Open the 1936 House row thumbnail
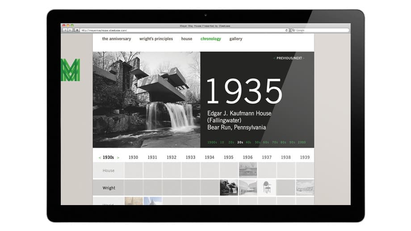This screenshot has height=231, width=411. click(x=248, y=170)
